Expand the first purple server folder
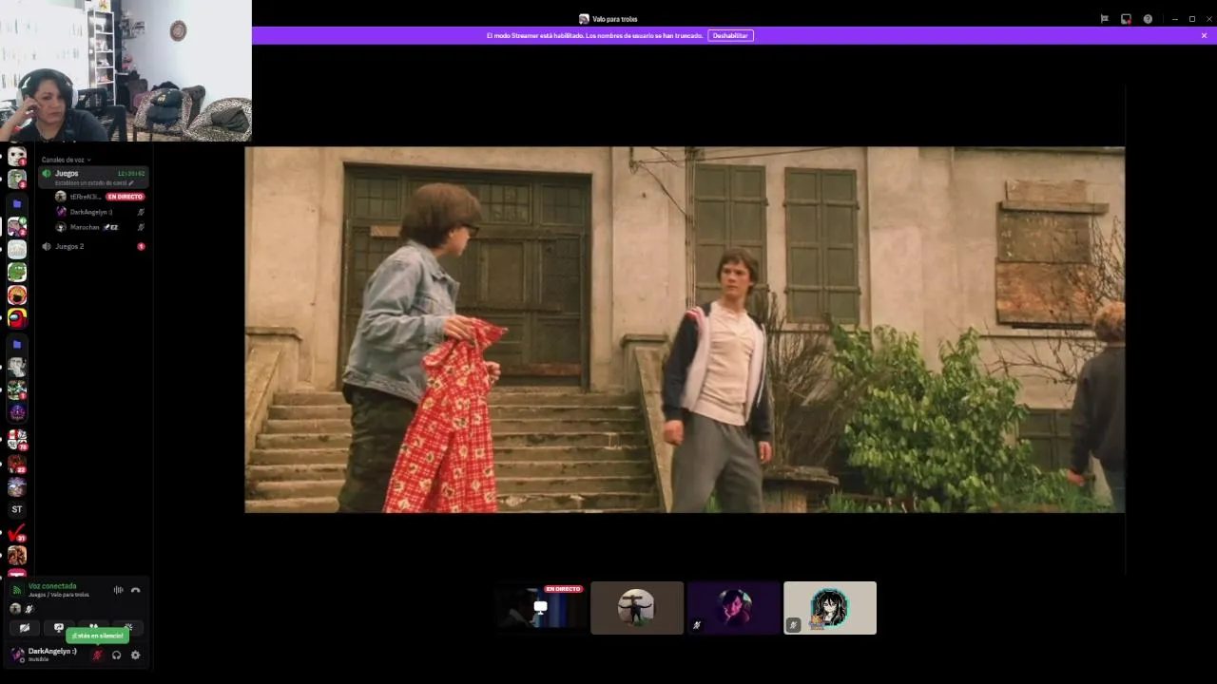The image size is (1217, 684). [x=17, y=204]
